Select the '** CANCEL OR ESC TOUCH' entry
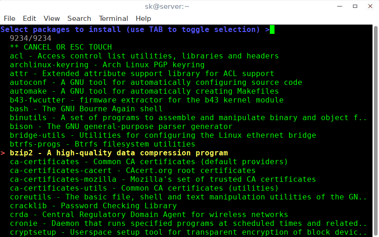Screen dimensions: 379x237 [x=61, y=47]
